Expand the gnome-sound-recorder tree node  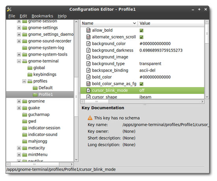(x=19, y=41)
